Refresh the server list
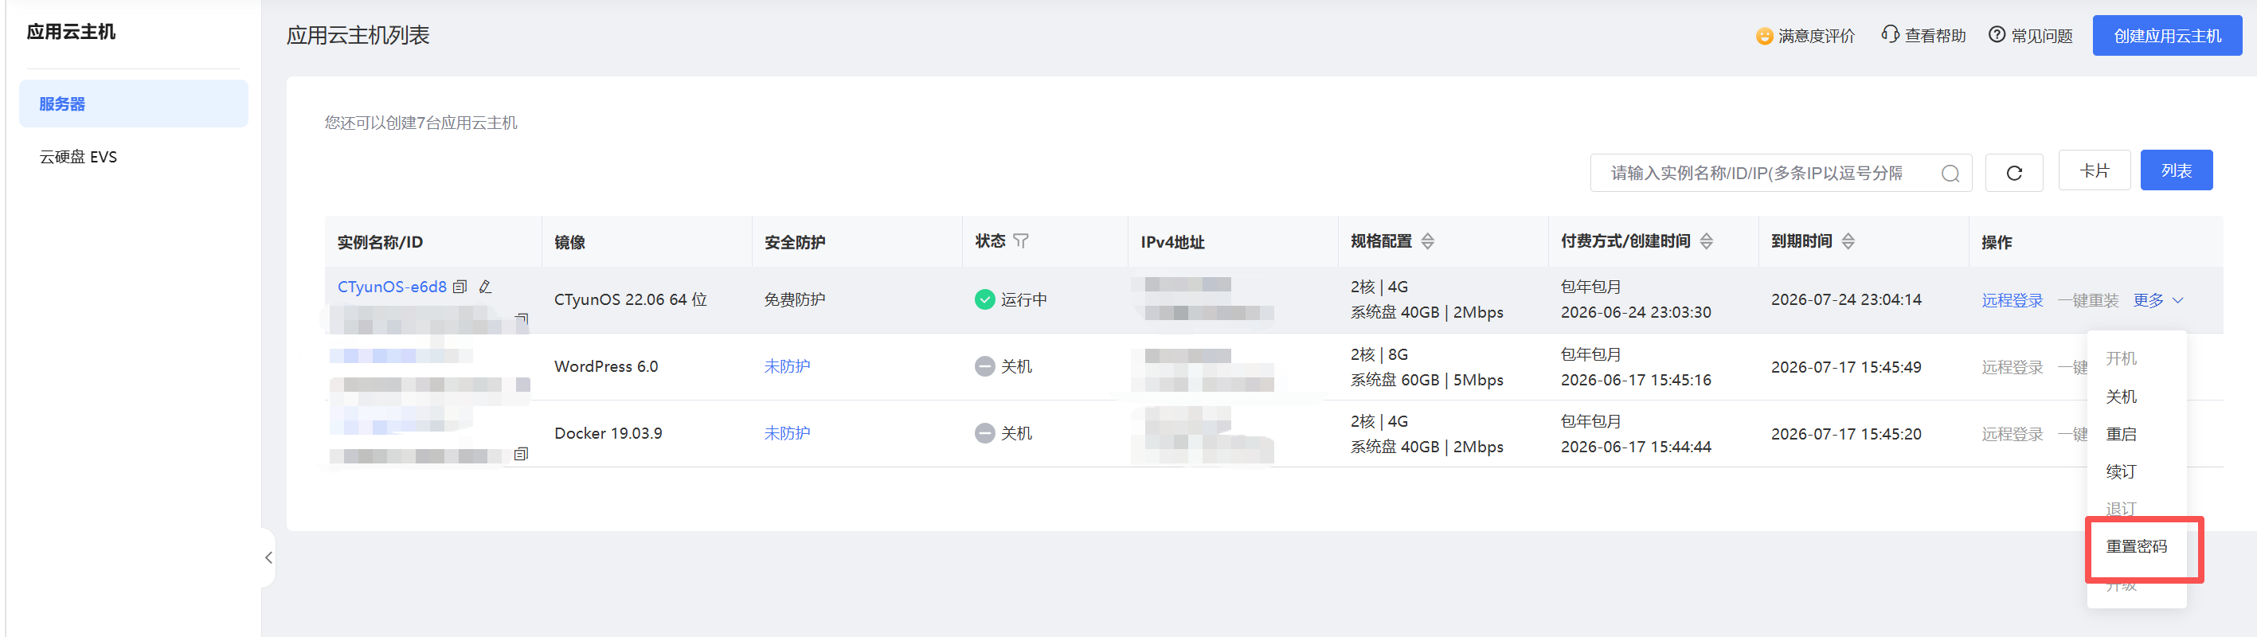 click(2013, 173)
